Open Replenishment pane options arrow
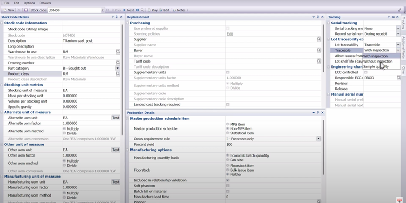This screenshot has height=203, width=406. (x=313, y=17)
